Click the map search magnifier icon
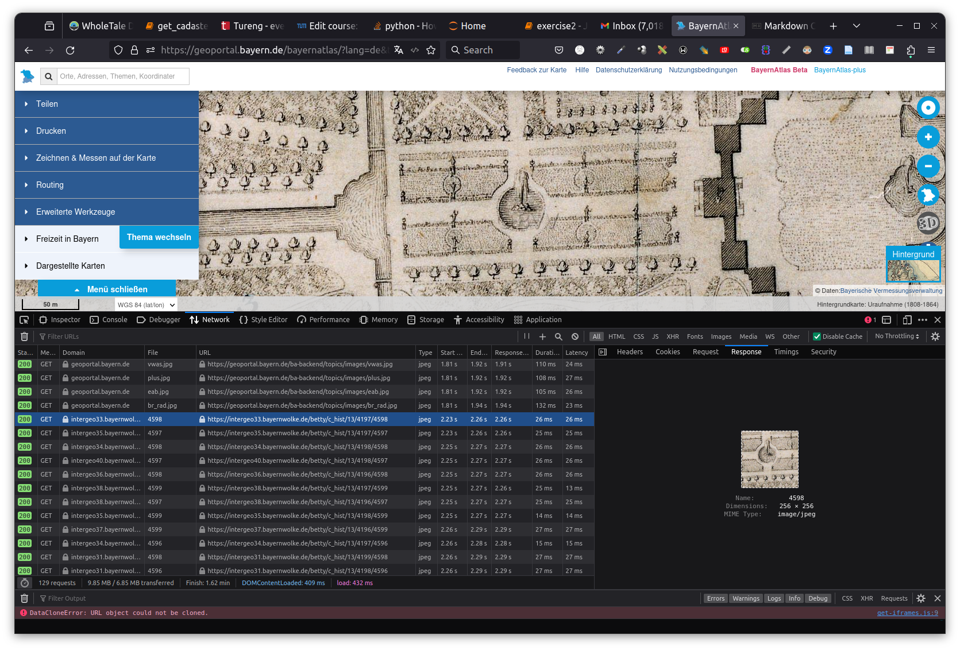 tap(49, 76)
